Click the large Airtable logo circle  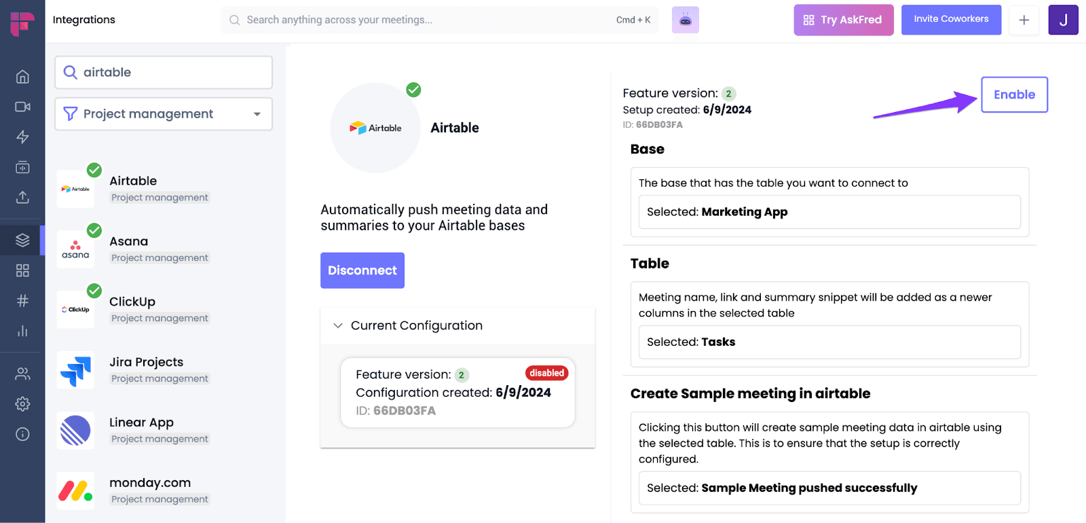click(x=375, y=128)
